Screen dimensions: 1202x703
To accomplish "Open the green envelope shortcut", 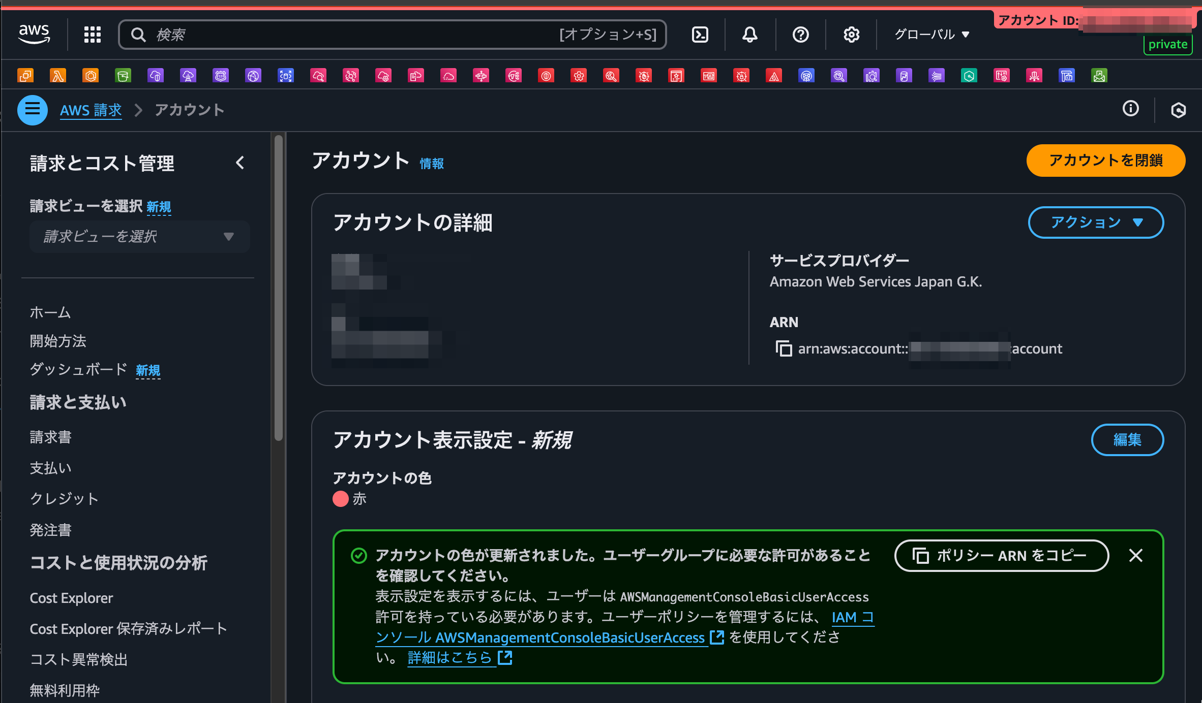I will tap(1099, 76).
